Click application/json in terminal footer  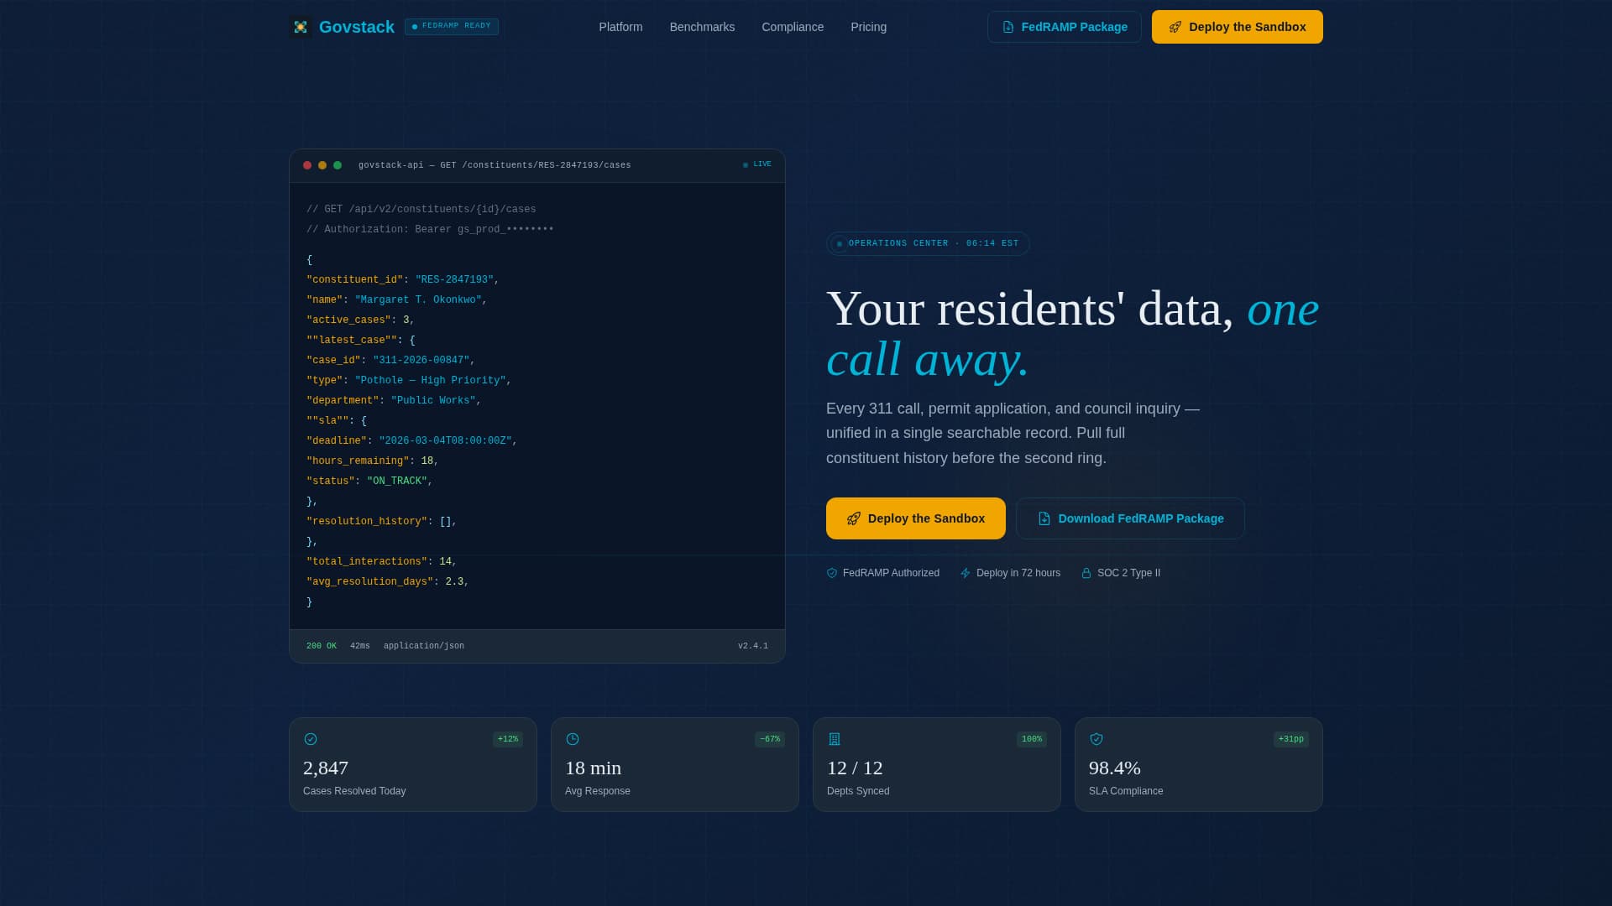pos(424,646)
